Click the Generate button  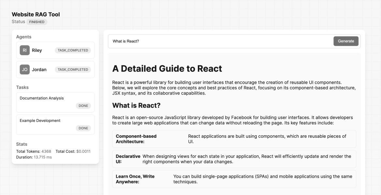point(346,41)
